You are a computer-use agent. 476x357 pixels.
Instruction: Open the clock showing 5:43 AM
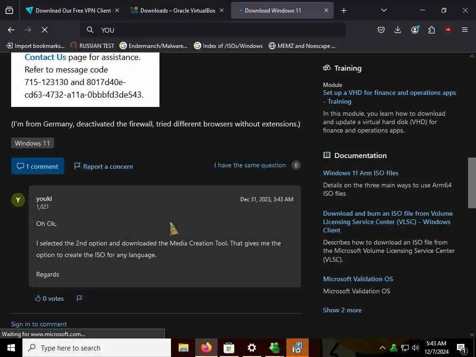[436, 348]
